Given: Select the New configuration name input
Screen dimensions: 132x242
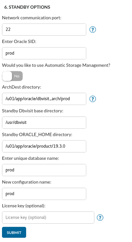Looking at the screenshot, I should pos(44,194).
